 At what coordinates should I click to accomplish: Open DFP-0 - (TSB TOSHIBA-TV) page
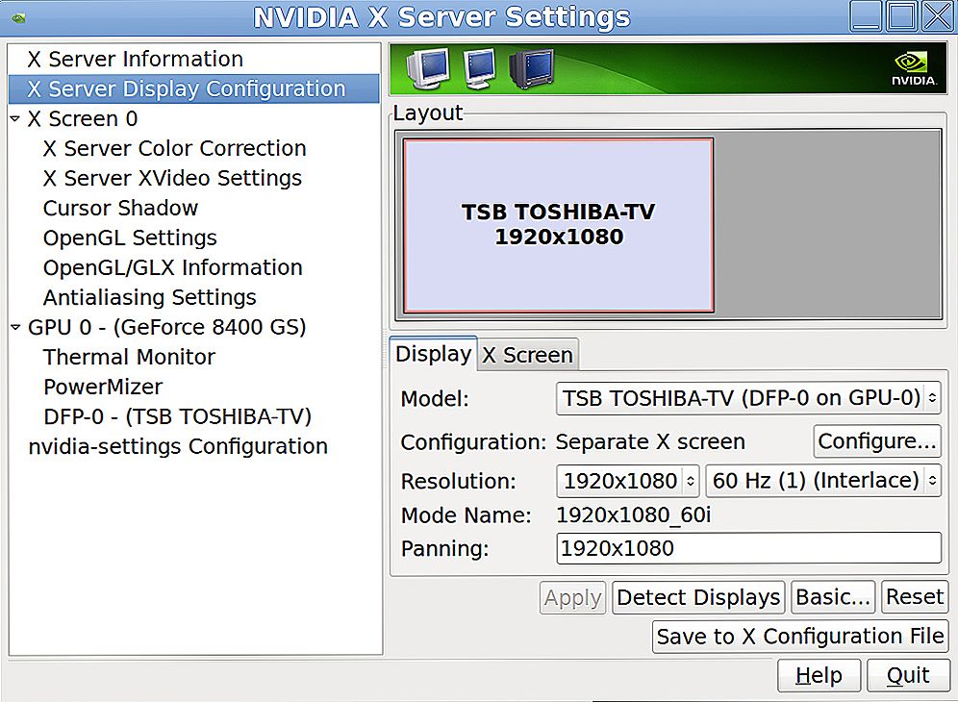tap(177, 416)
